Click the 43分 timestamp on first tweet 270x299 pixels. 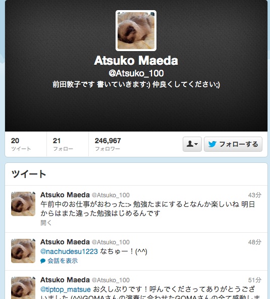click(x=254, y=195)
